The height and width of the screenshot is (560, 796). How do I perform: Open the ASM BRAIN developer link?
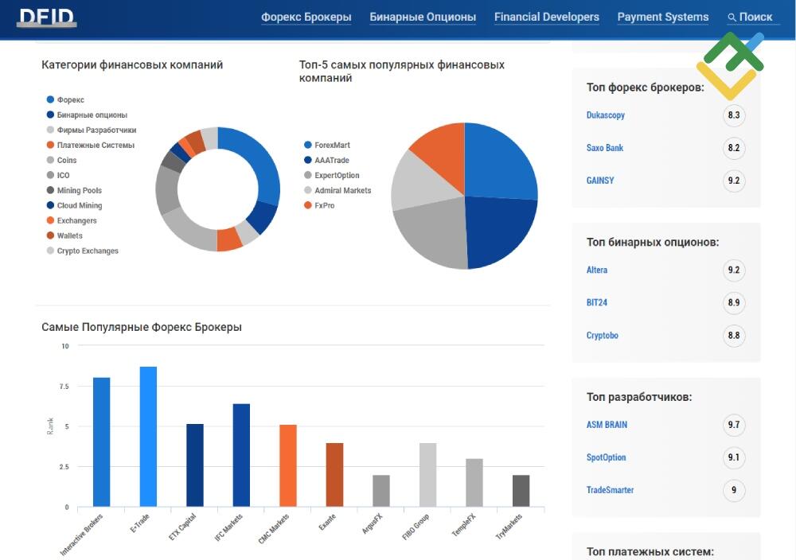[607, 425]
